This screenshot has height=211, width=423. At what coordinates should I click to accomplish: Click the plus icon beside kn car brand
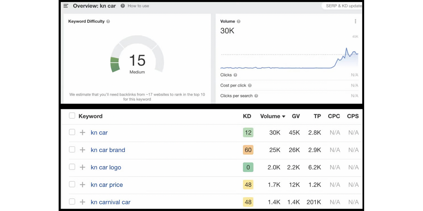point(82,150)
